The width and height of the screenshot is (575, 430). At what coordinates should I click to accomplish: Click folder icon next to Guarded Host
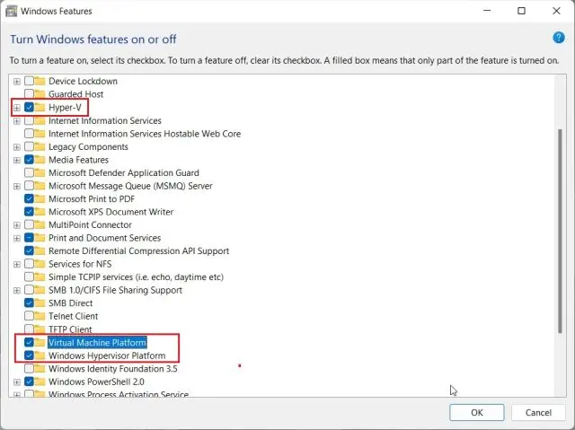[x=41, y=94]
